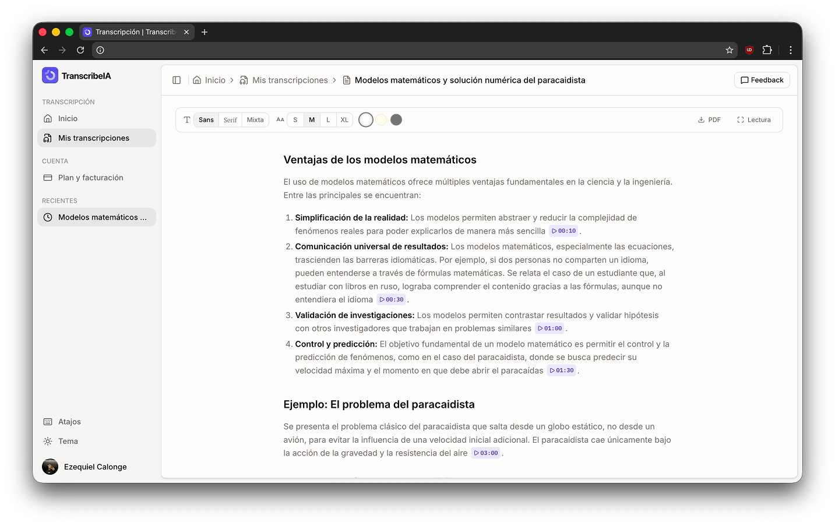835x526 pixels.
Task: Open the Feedback dialog
Action: (762, 80)
